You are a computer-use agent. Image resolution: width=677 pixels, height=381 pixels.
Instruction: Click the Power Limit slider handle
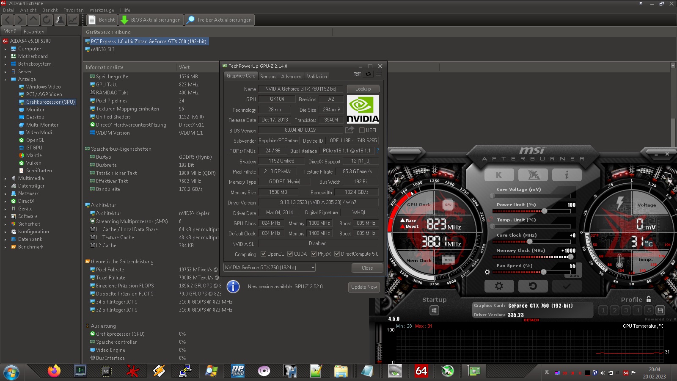[545, 211]
